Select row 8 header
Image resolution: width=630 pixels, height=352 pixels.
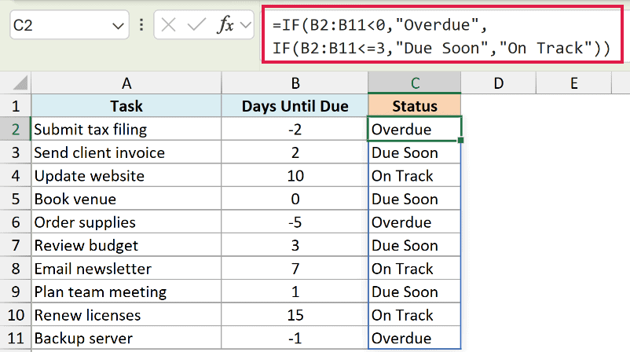(15, 269)
